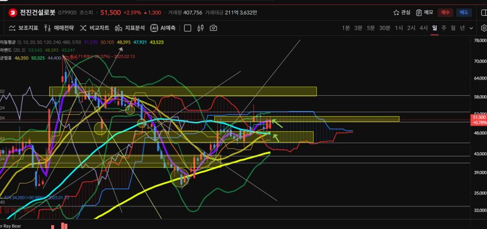Viewport: 487px width, 229px height.
Task: Select the 2시 timeframe tab
Action: tap(411, 28)
